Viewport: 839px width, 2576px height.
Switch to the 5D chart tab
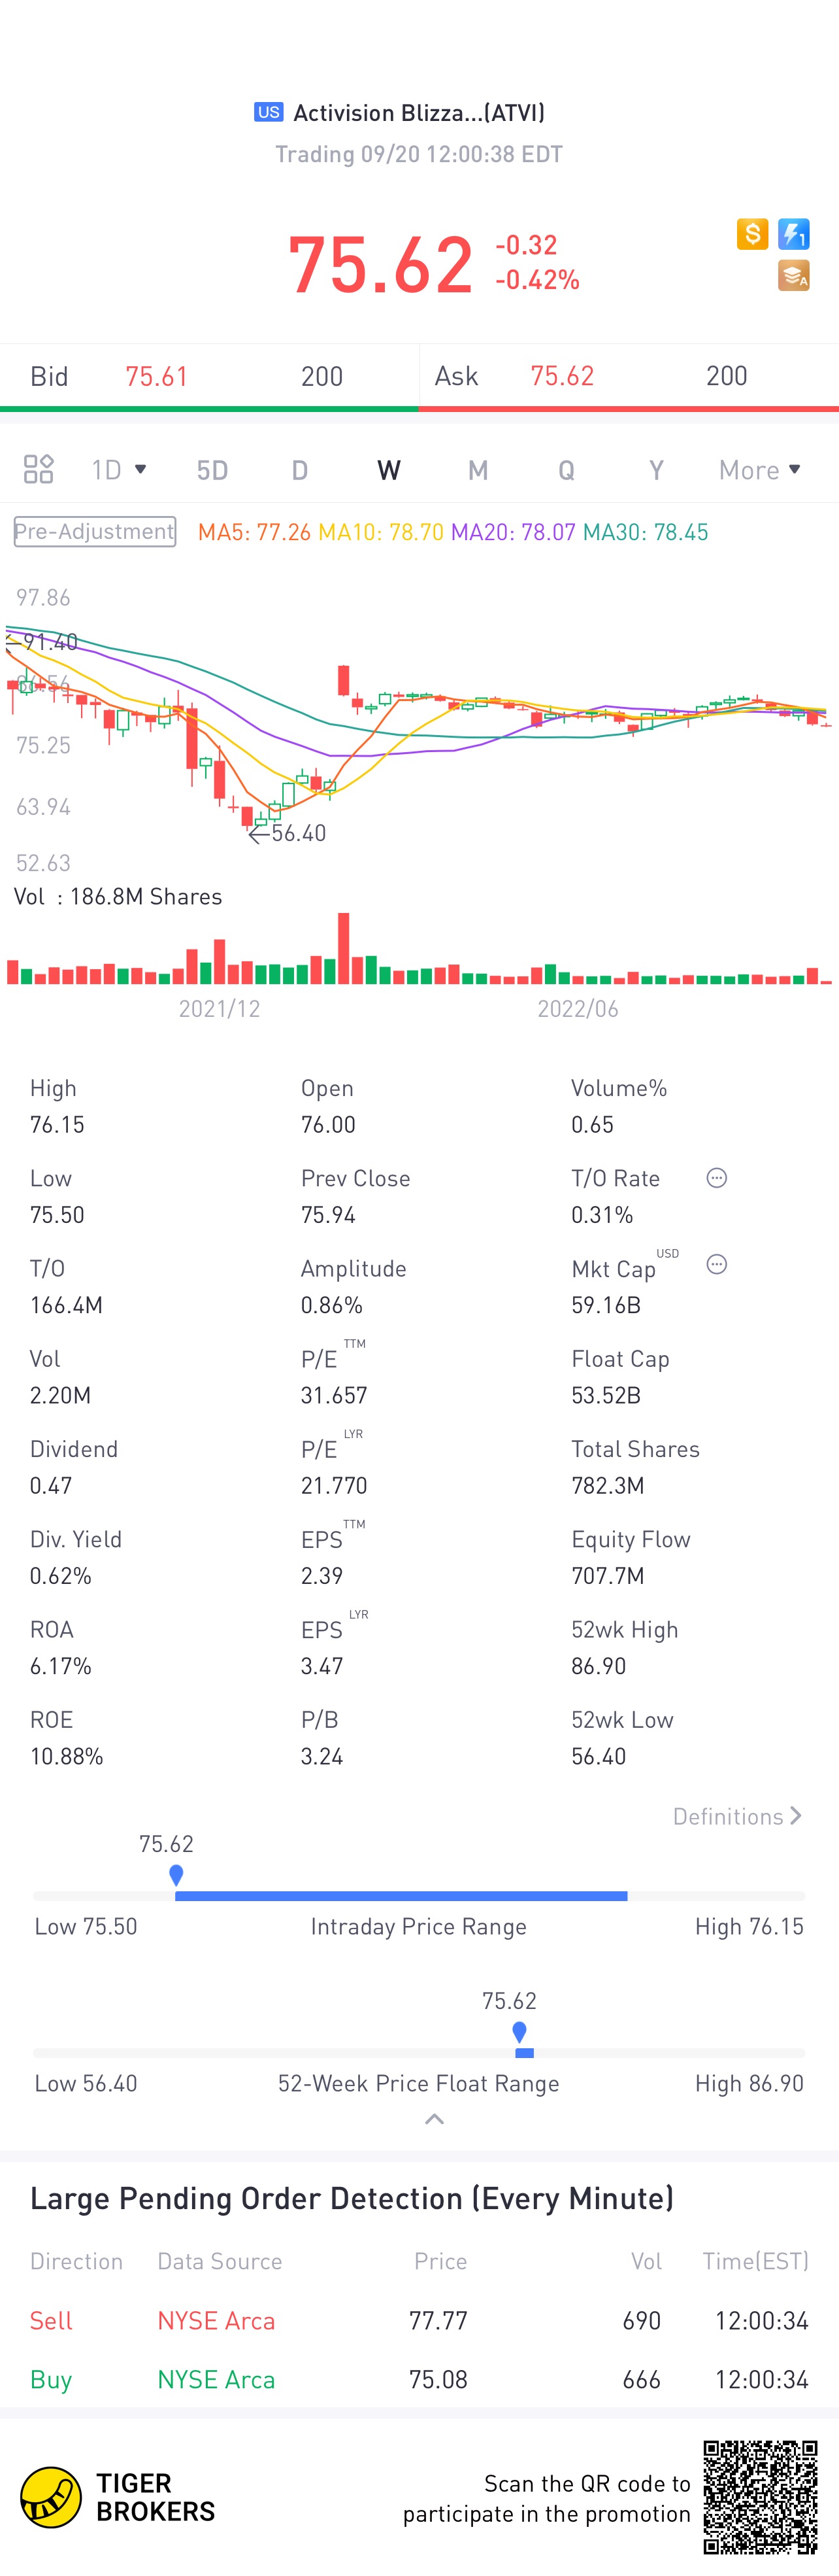(212, 470)
